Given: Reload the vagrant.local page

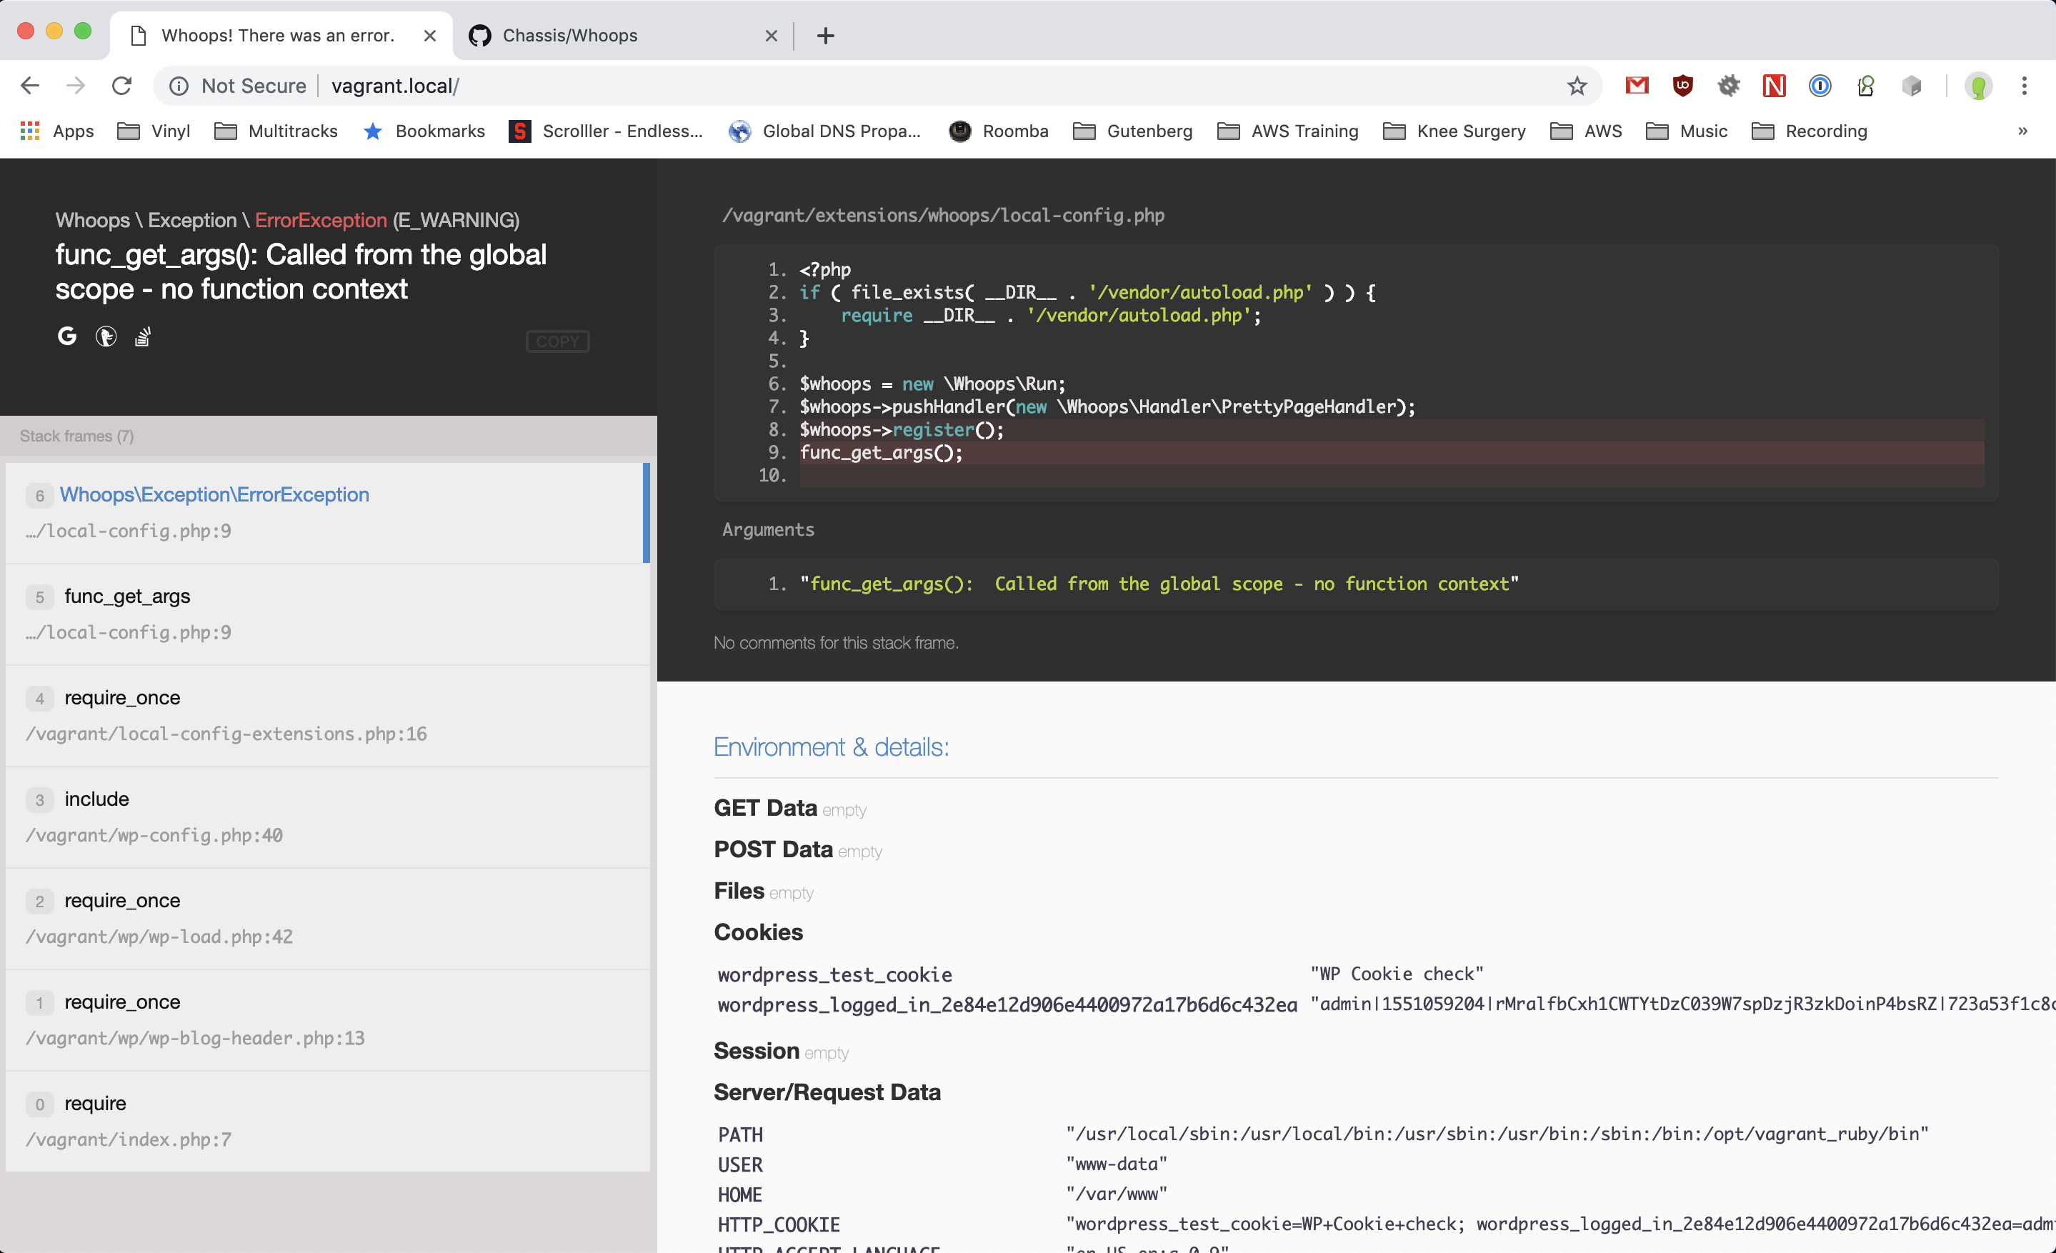Looking at the screenshot, I should pos(122,86).
